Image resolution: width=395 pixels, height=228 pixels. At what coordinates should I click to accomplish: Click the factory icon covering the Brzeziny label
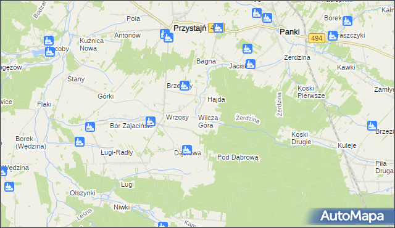click(x=185, y=86)
